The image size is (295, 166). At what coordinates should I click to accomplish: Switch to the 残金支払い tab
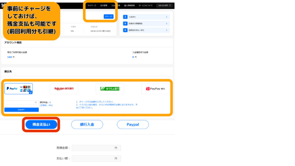pyautogui.click(x=41, y=124)
